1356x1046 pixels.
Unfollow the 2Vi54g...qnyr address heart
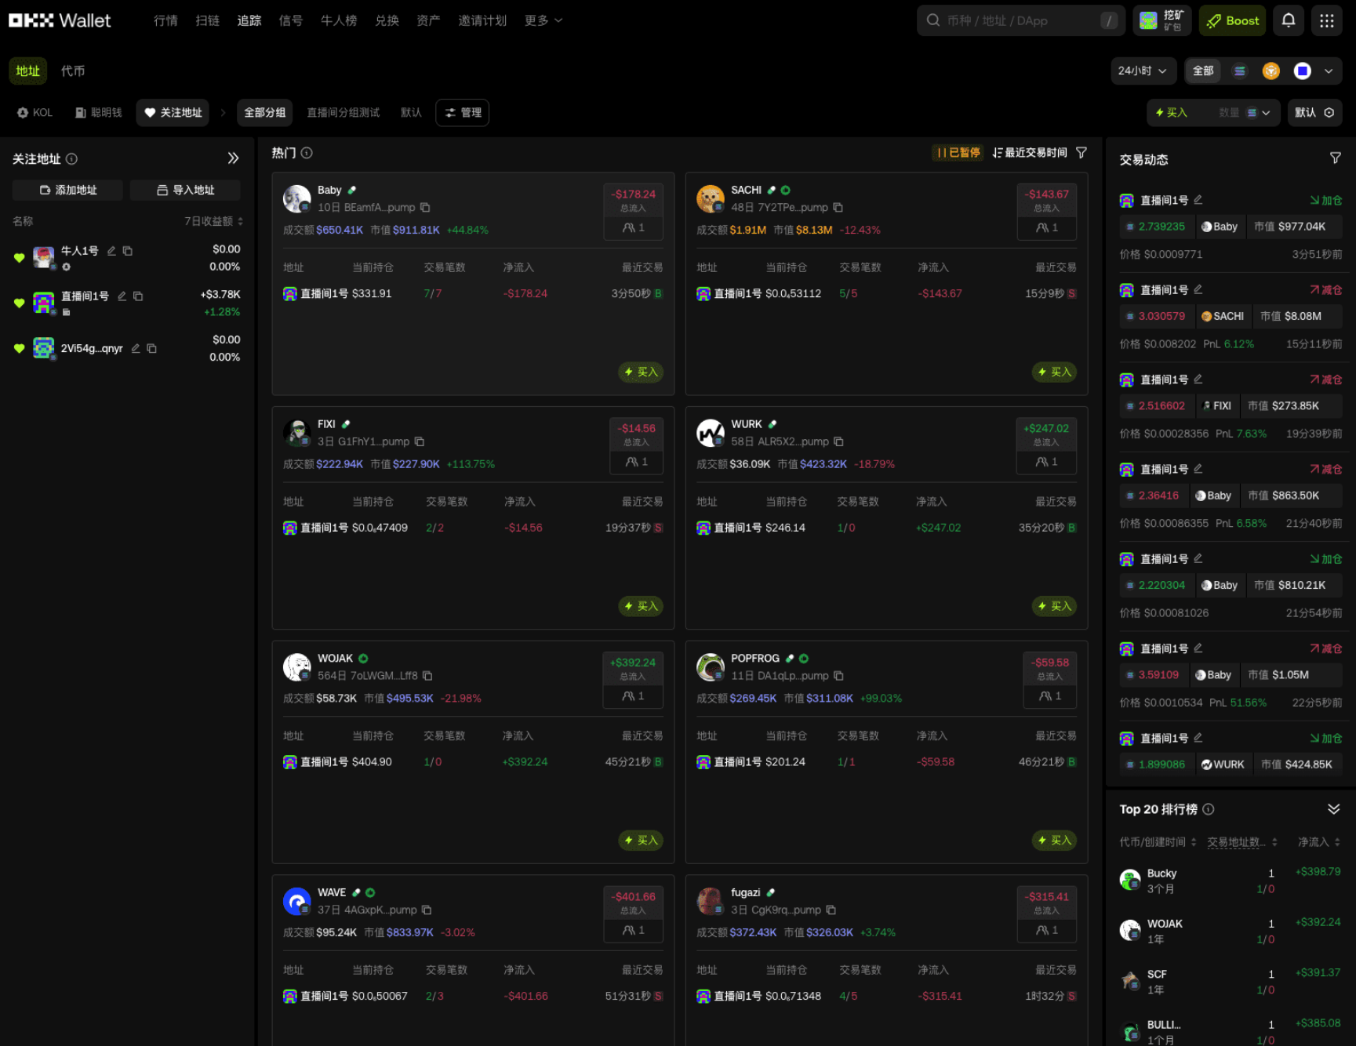click(x=20, y=348)
